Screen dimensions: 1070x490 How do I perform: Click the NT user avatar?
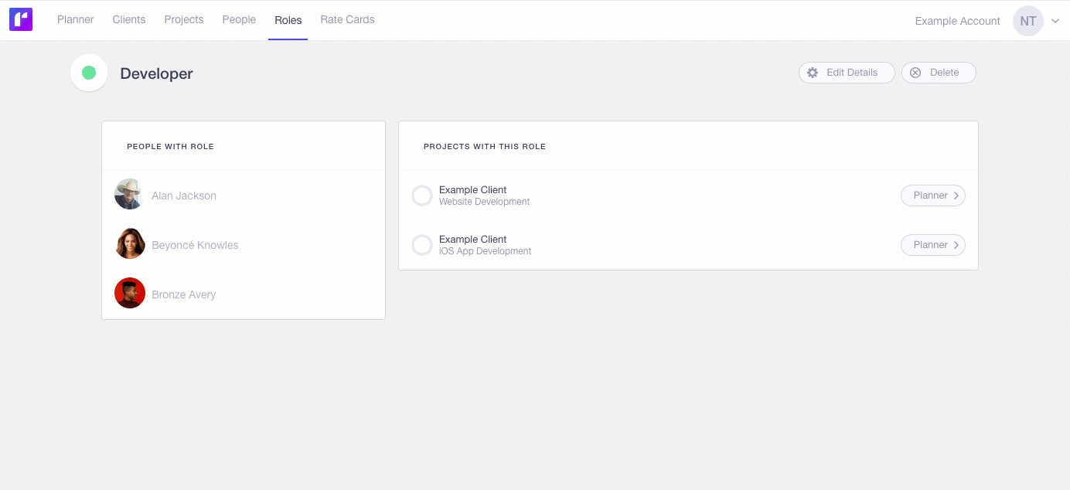1027,21
